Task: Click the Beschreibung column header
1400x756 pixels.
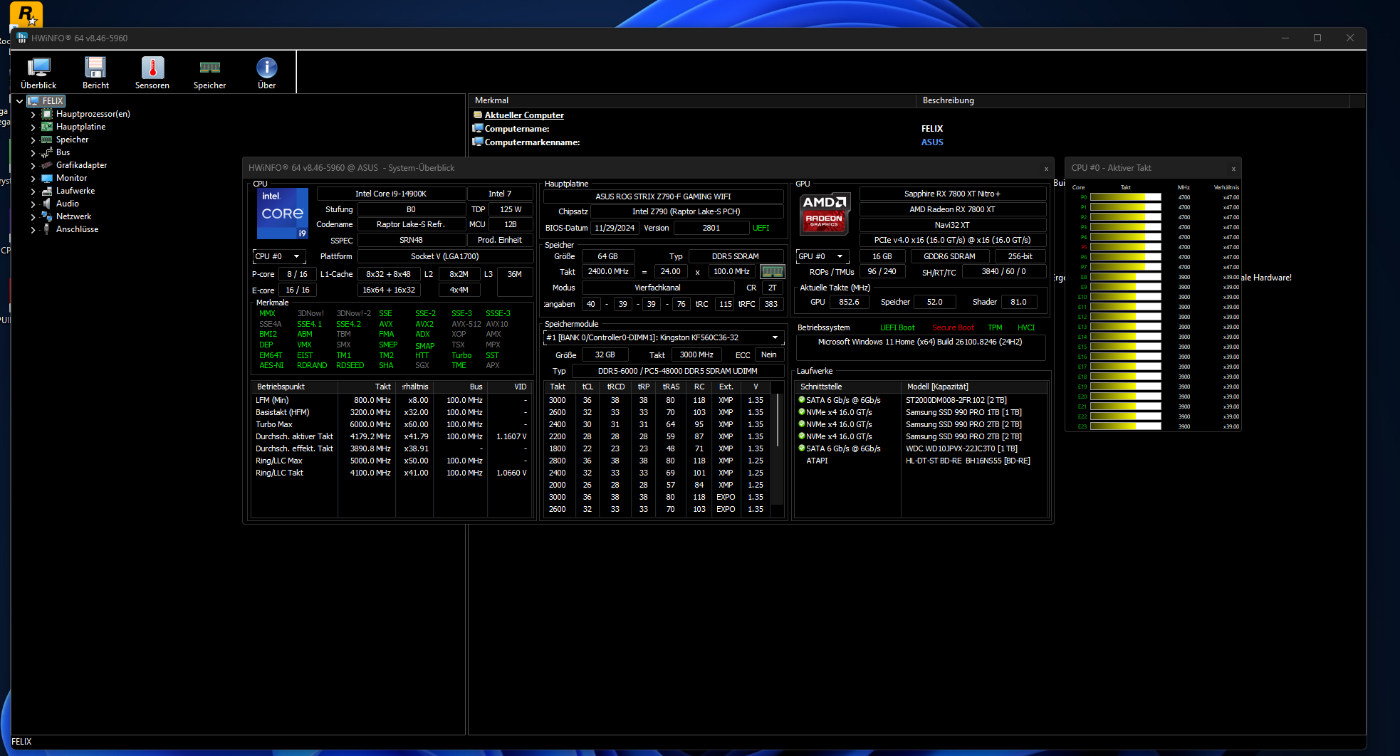Action: tap(1133, 100)
